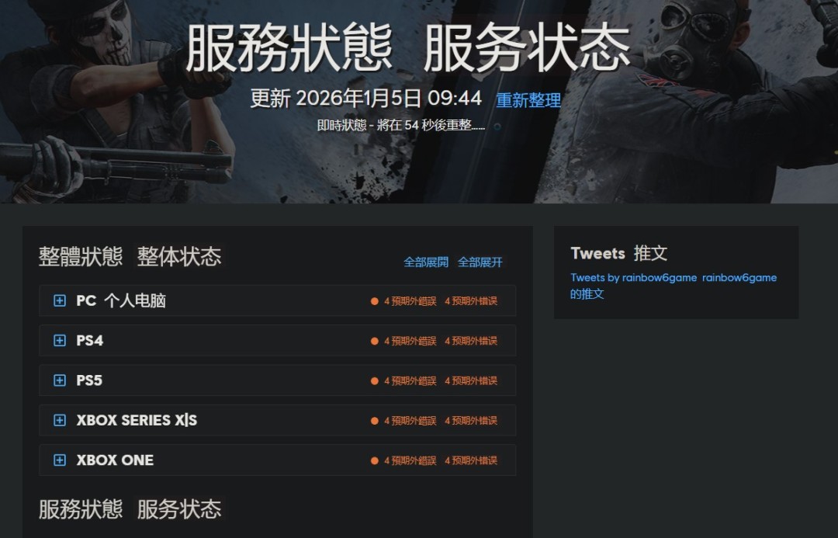Click the 重新整理 refresh link
Screen dimensions: 838x538
click(x=528, y=100)
